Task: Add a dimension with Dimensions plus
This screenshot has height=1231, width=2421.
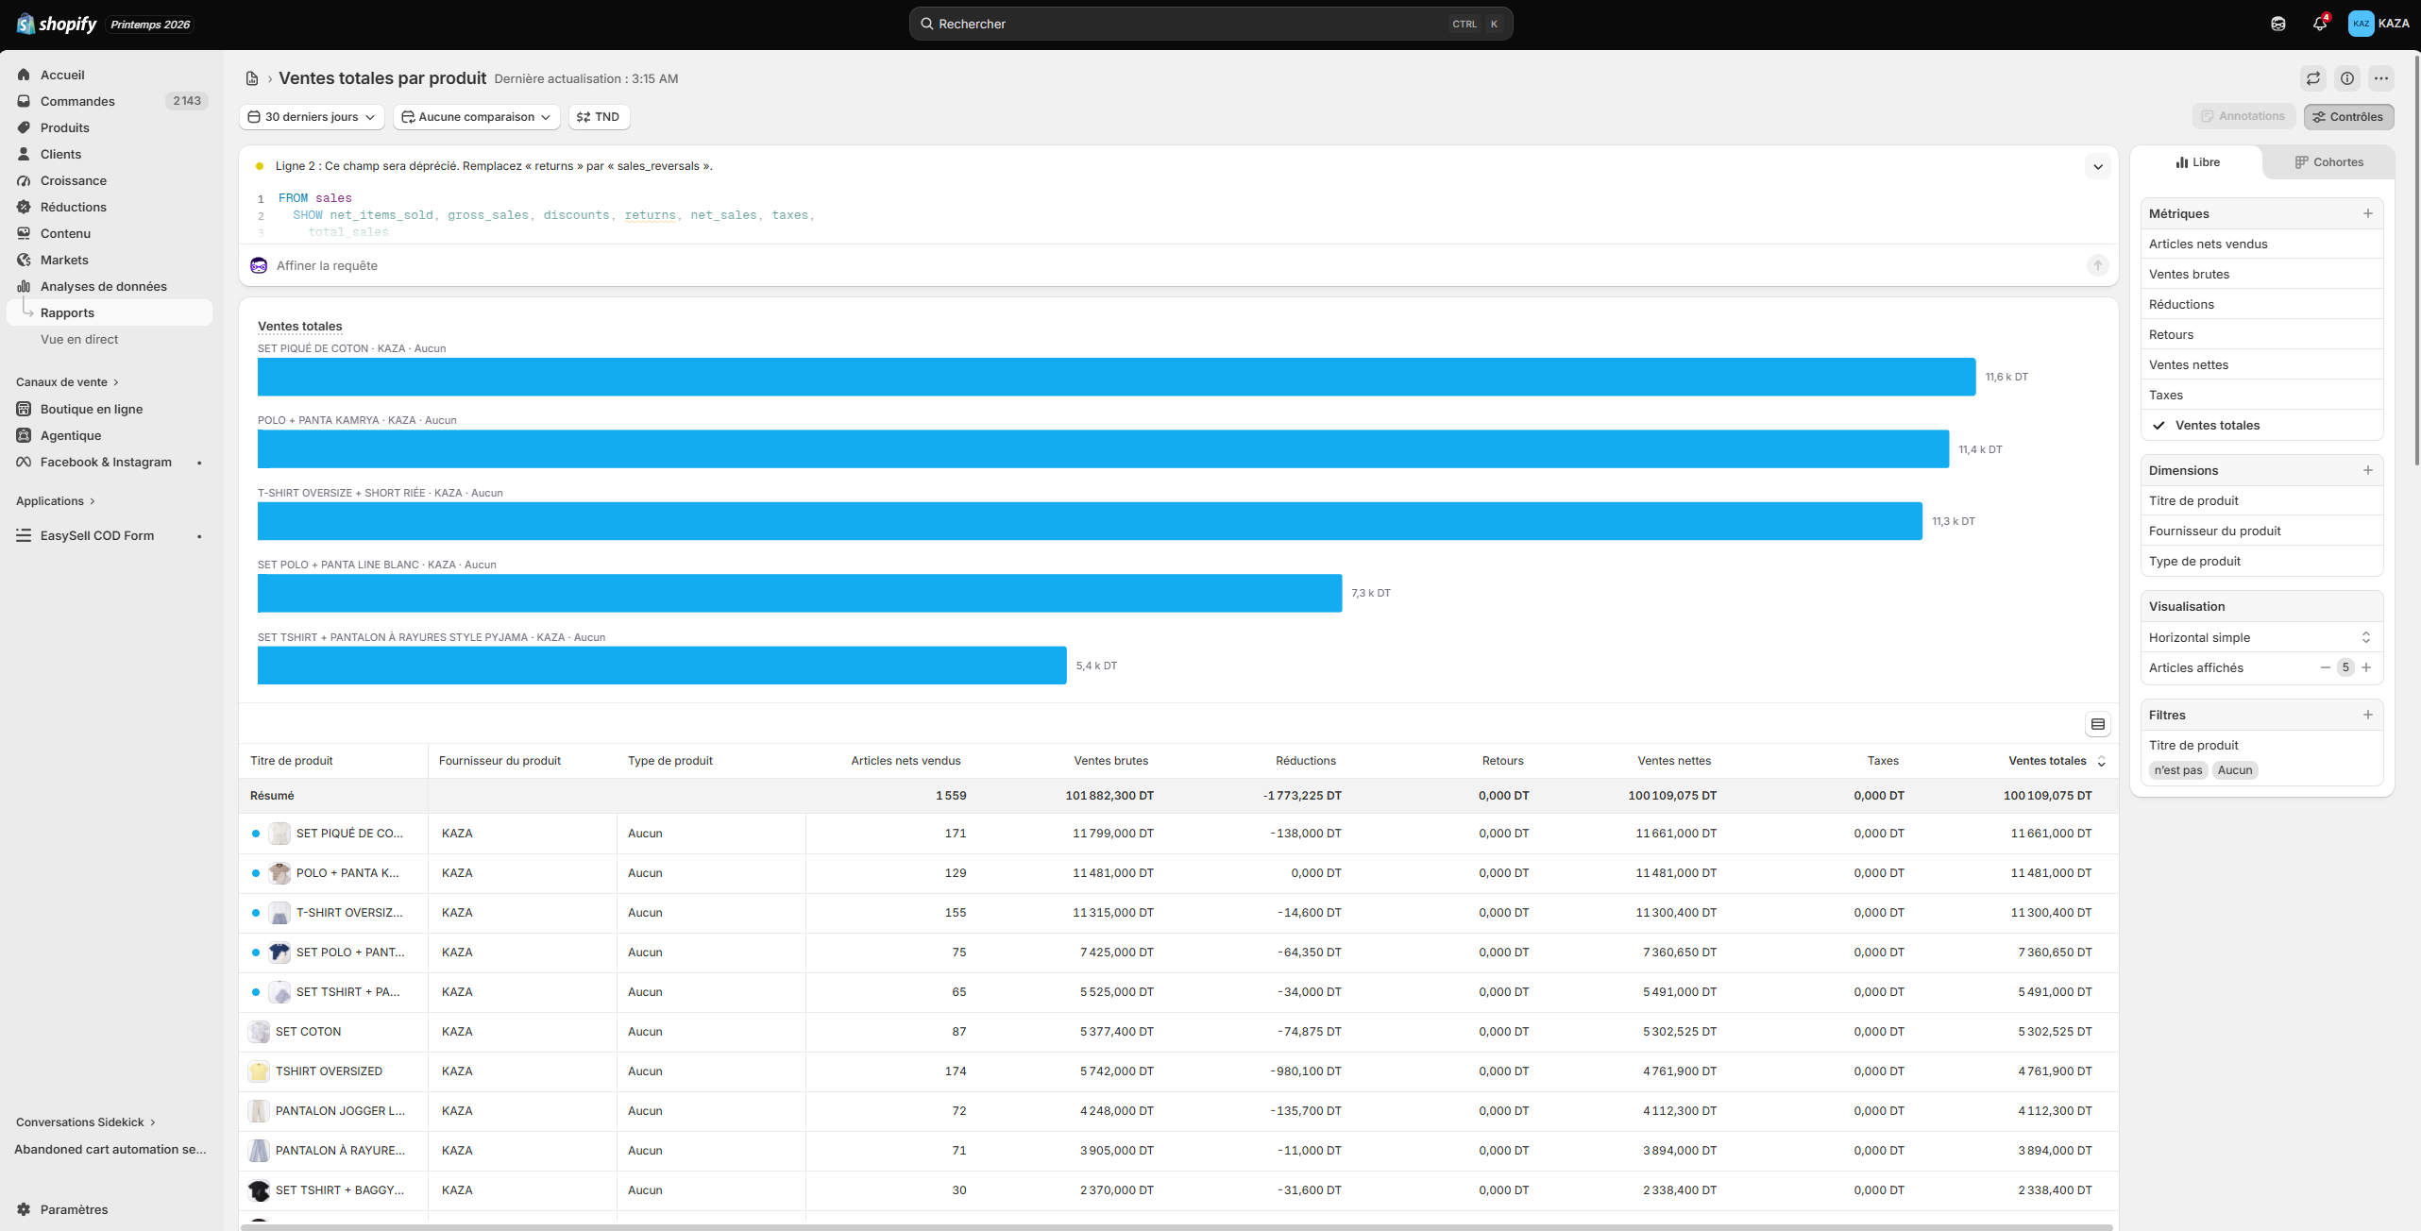Action: (x=2368, y=470)
